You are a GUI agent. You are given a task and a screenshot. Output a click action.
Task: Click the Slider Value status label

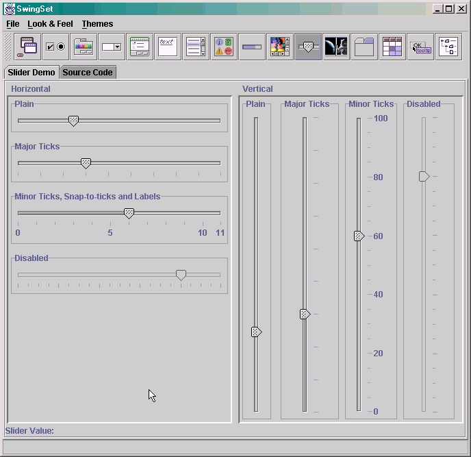(29, 431)
